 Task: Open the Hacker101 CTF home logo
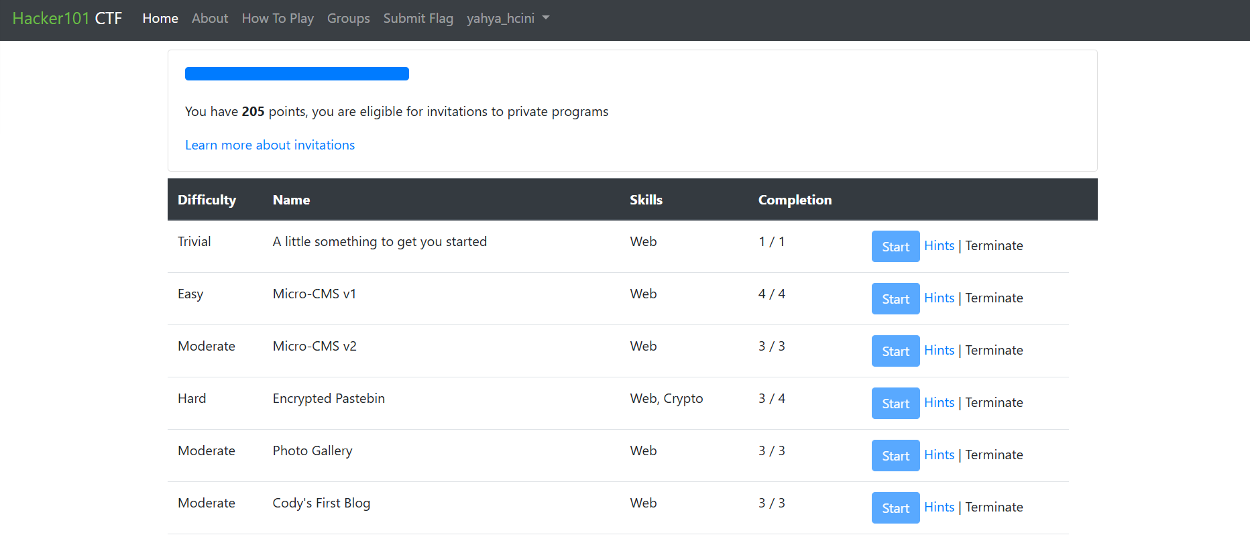click(67, 18)
